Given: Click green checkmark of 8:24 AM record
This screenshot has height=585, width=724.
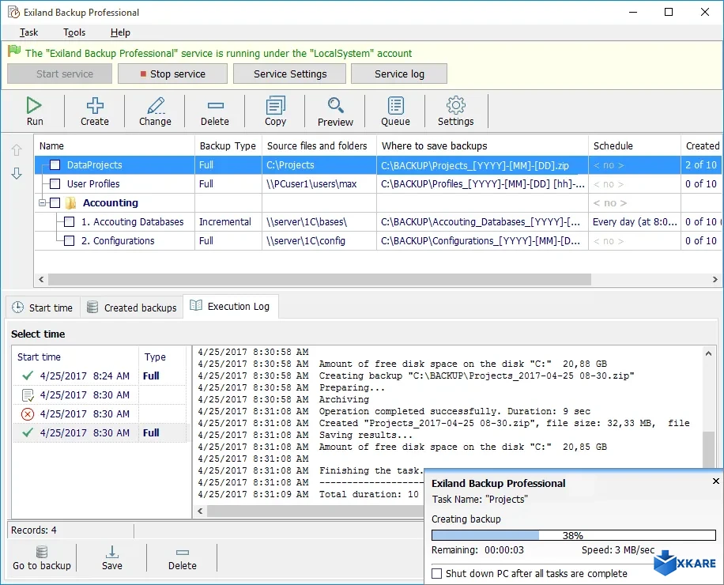Looking at the screenshot, I should click(x=28, y=376).
